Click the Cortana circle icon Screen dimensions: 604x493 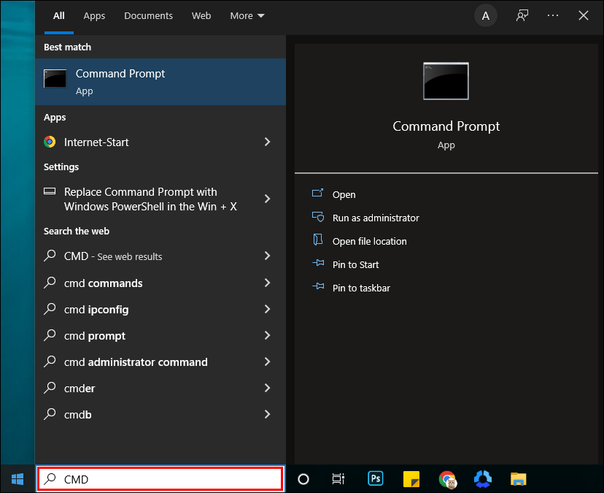point(303,479)
